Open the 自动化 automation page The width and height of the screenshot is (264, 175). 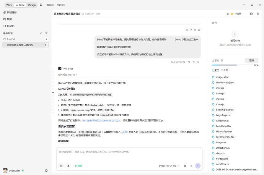(x=9, y=26)
